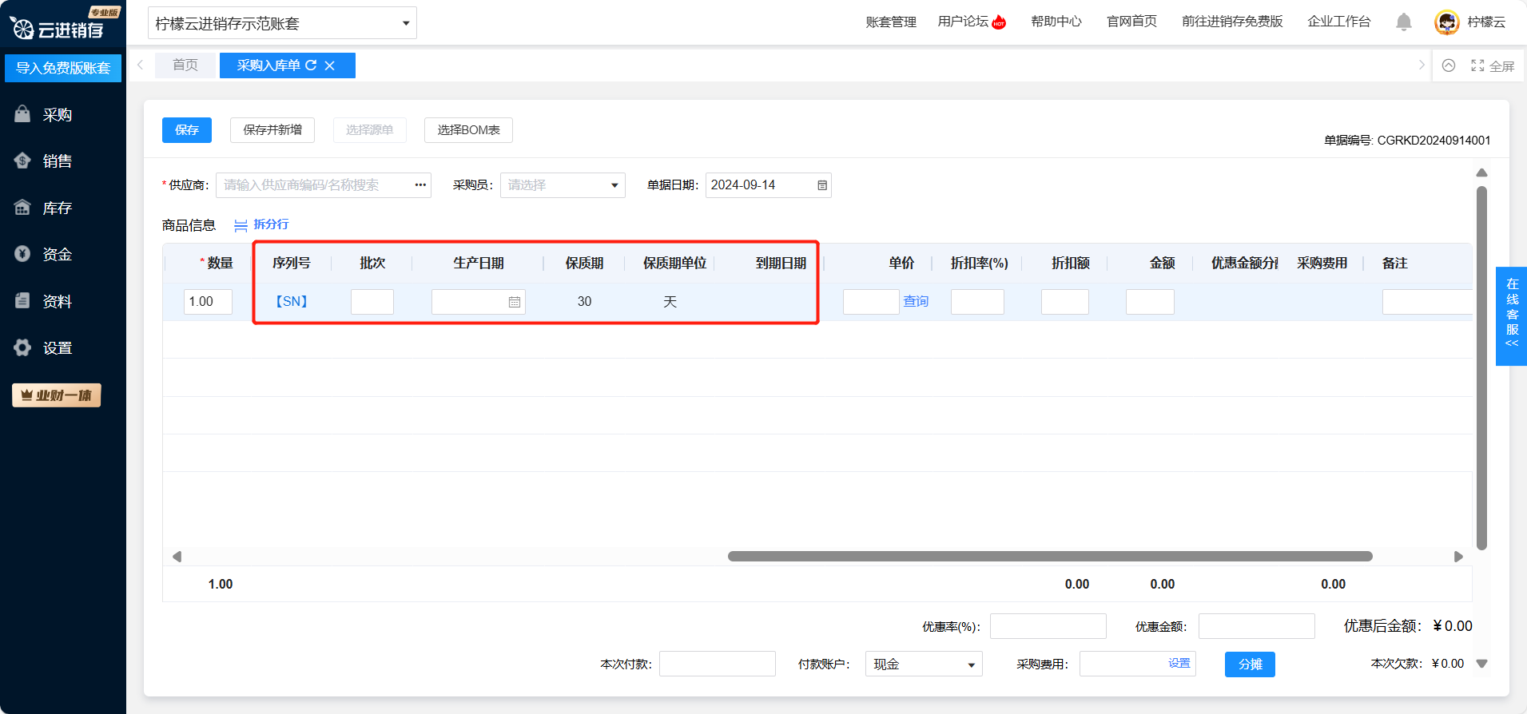
Task: Open the 销售 sidebar menu icon
Action: coord(22,161)
